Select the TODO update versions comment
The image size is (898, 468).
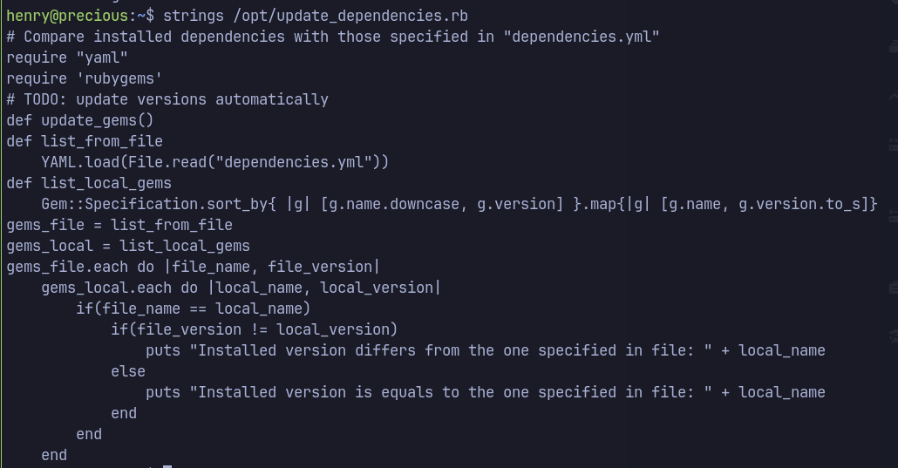click(167, 99)
